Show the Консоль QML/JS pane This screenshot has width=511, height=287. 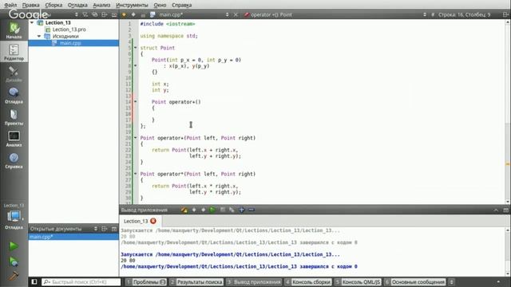click(x=358, y=281)
